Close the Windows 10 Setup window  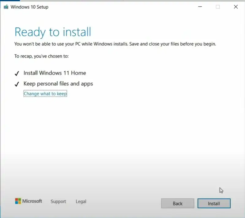point(236,7)
